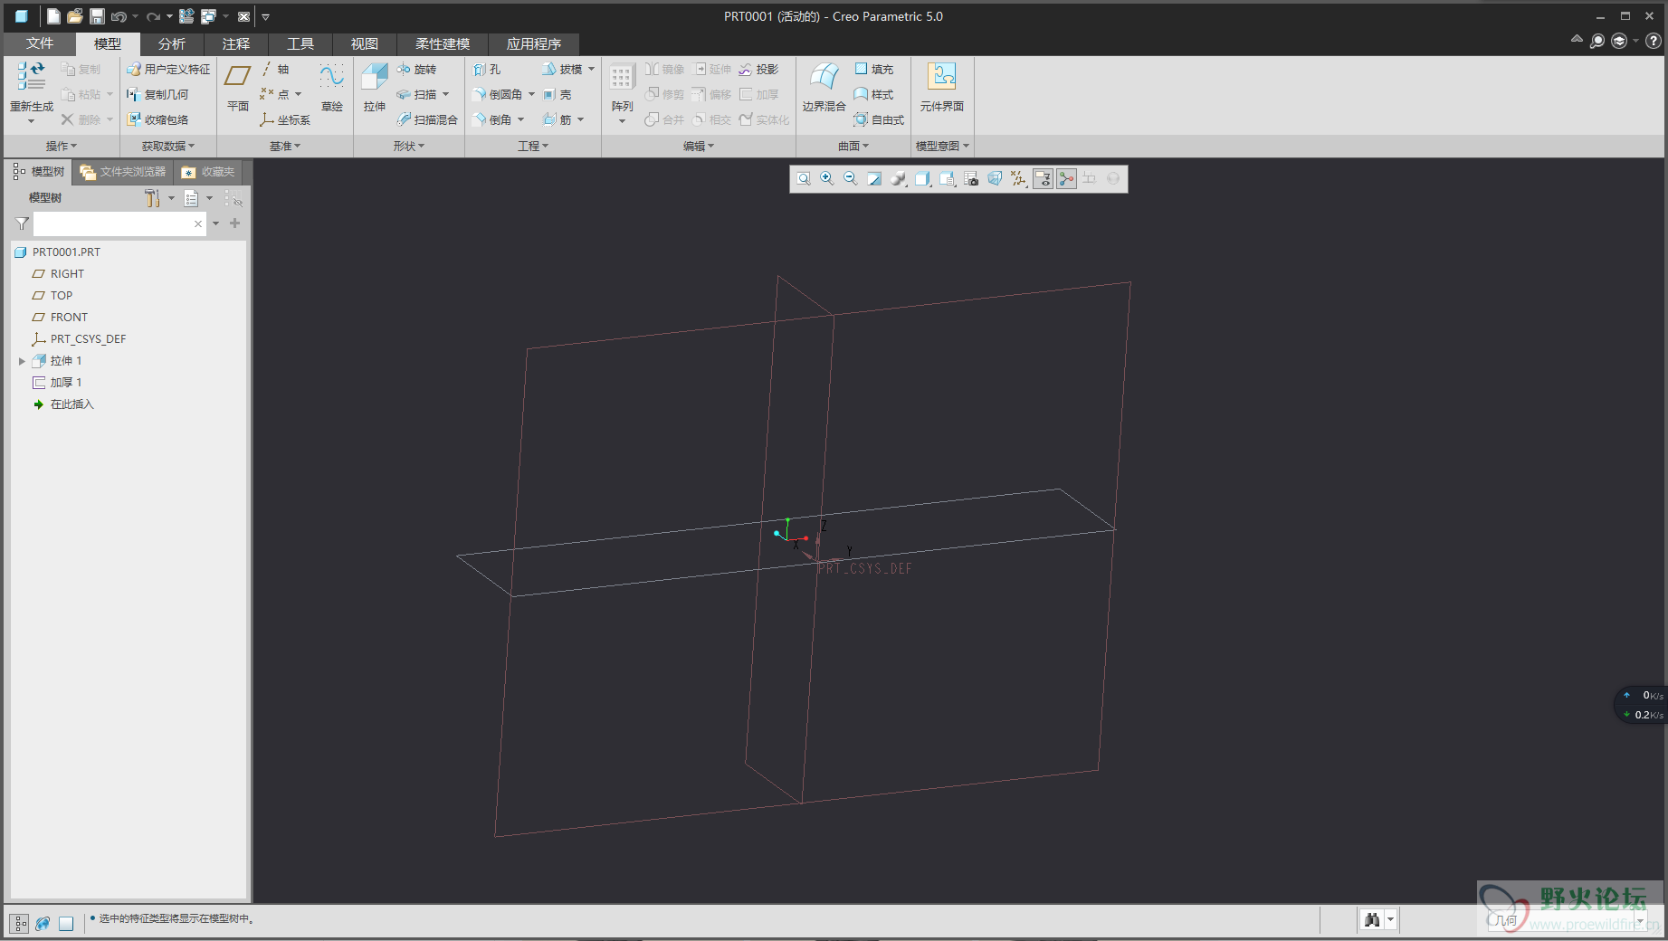Click the Perspective view icon
Screen dimensions: 1668x941
[x=995, y=179]
